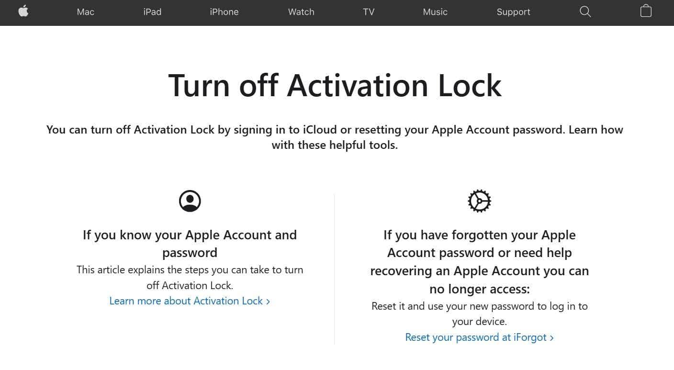Open the iPhone navigation menu
Image resolution: width=674 pixels, height=370 pixels.
[224, 12]
